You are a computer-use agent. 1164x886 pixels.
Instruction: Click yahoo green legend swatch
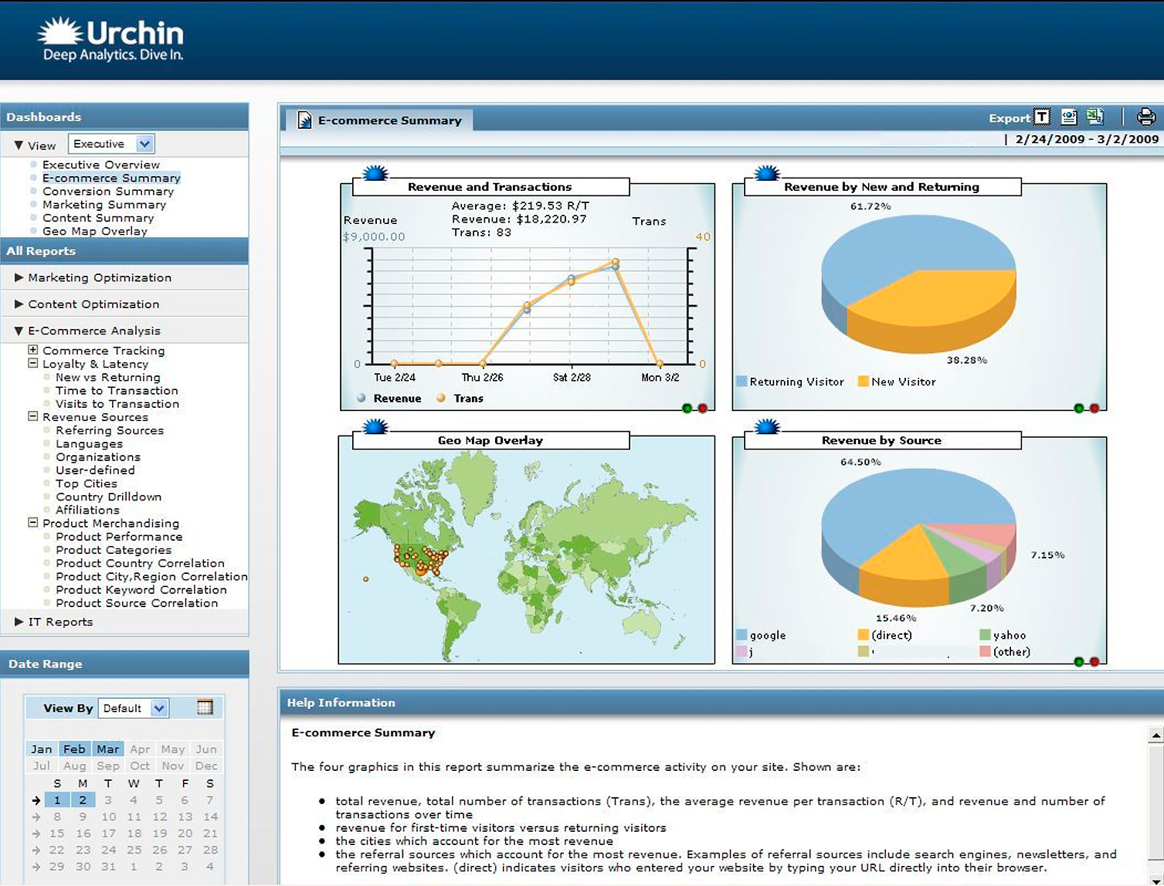coord(985,635)
